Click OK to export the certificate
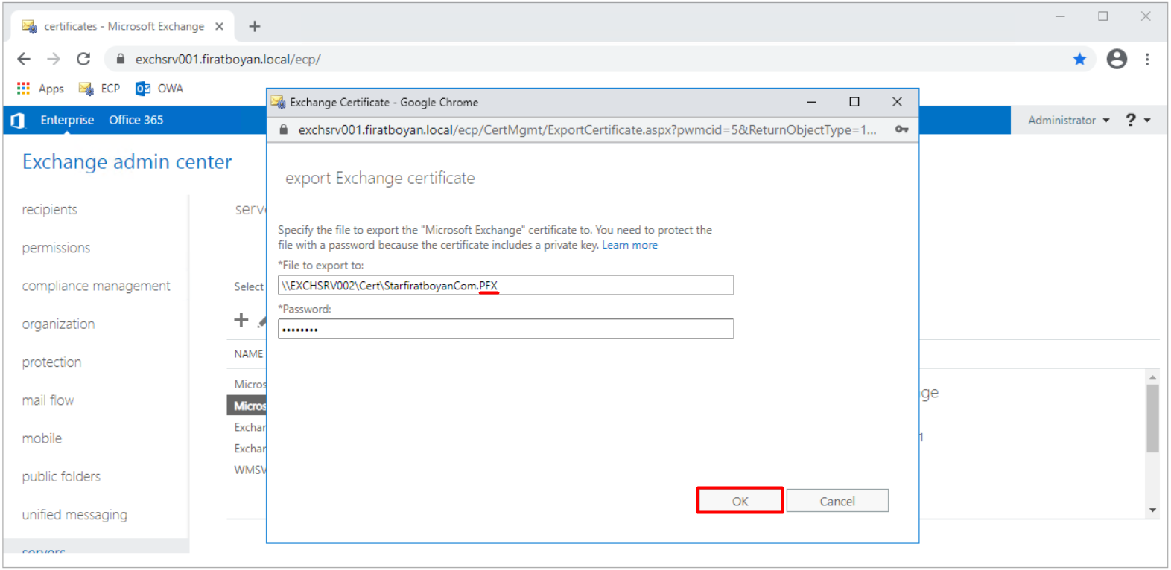The height and width of the screenshot is (570, 1171). (x=740, y=501)
